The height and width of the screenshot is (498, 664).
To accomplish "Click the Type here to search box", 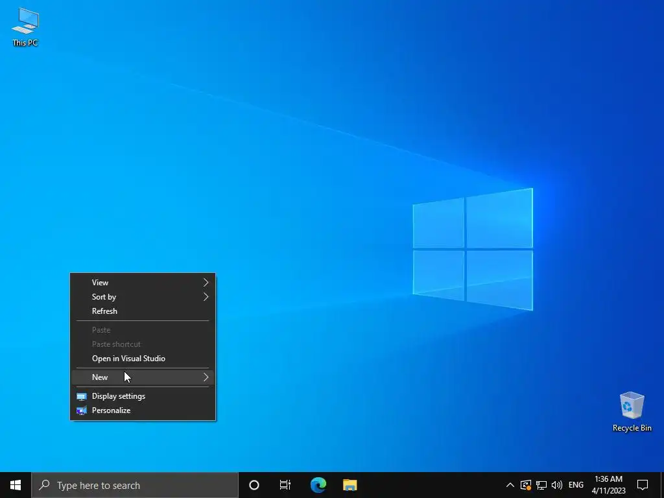I will (135, 485).
